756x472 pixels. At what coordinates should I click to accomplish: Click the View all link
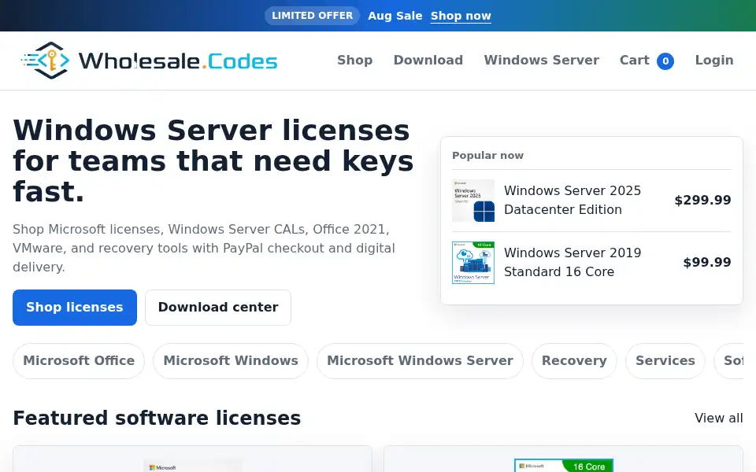(x=718, y=418)
